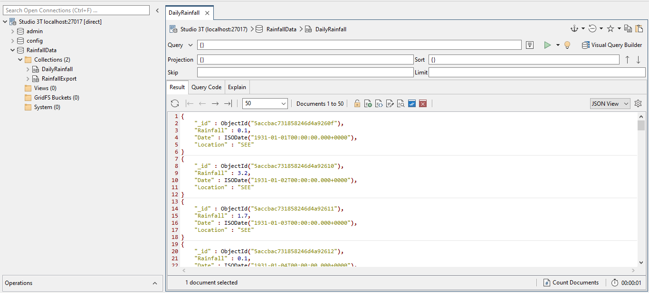Click the collapse-sidebar chevron arrow
The image size is (649, 293).
coord(157,9)
